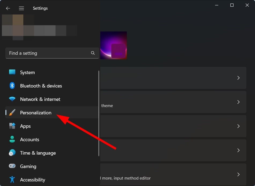Maximize the Settings window

[232, 5]
